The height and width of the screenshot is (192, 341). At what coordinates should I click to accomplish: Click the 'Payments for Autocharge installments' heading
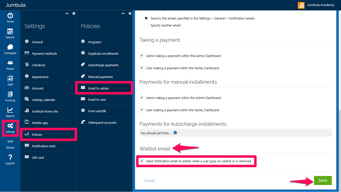183,124
